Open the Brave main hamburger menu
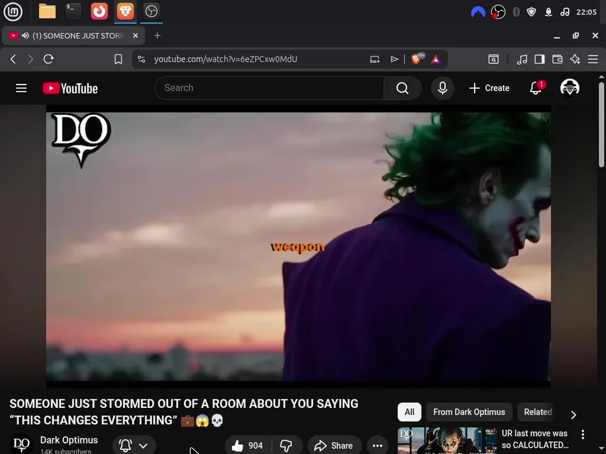 tap(593, 59)
